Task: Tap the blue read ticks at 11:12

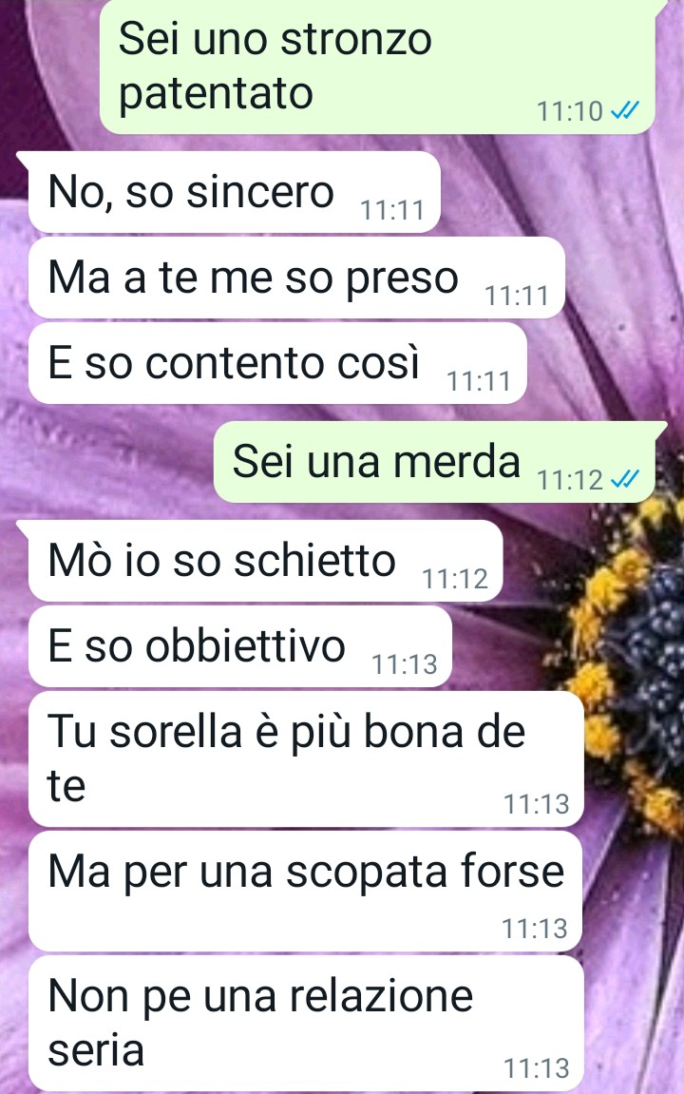Action: point(624,479)
